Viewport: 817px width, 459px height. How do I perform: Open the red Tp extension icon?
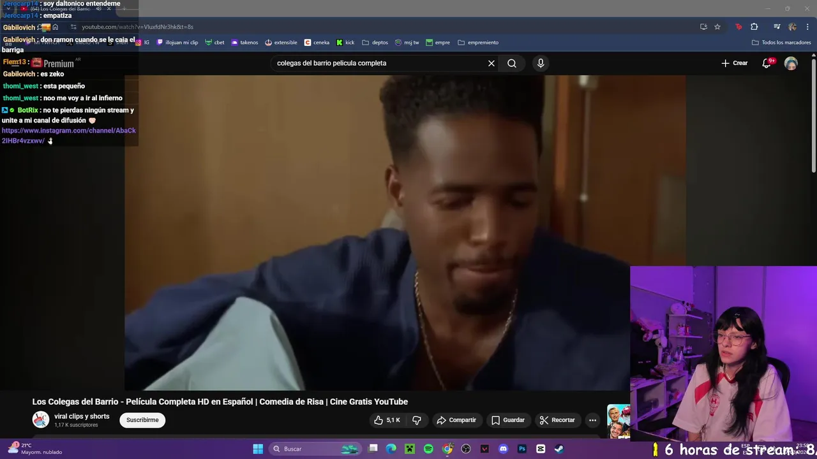click(x=738, y=27)
